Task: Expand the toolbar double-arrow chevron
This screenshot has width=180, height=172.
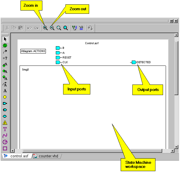Action: [172, 21]
